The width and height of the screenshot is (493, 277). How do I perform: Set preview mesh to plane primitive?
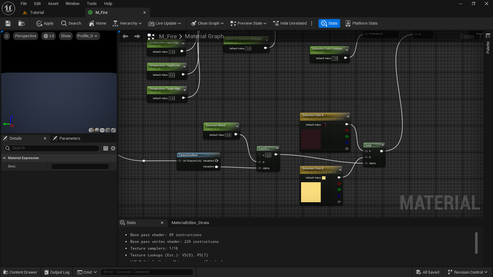point(102,130)
